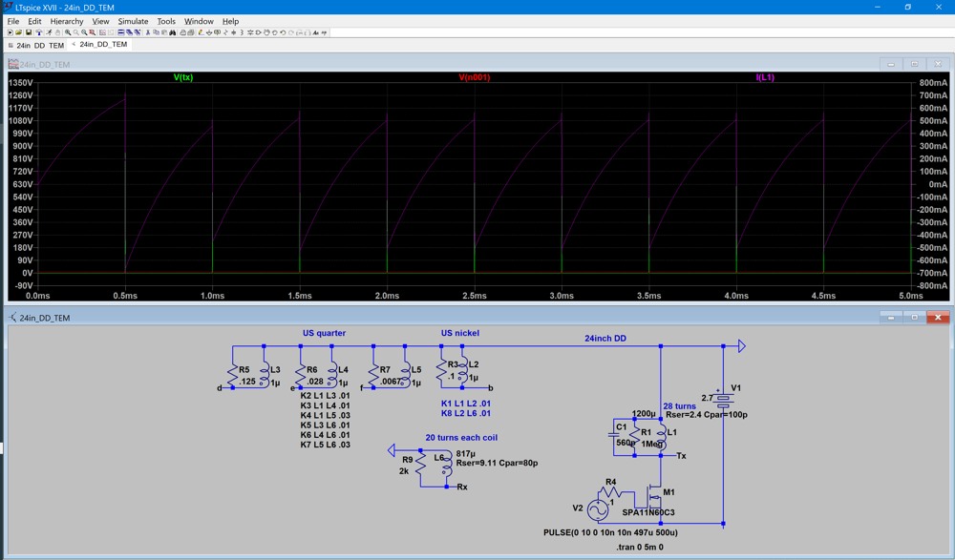Click the SPA11N60C3 MOSFET label
This screenshot has height=560, width=955.
[647, 512]
